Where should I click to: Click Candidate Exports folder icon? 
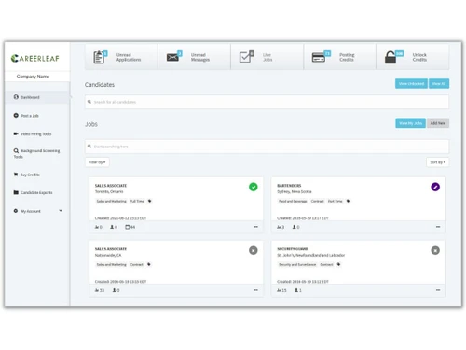[x=16, y=192]
